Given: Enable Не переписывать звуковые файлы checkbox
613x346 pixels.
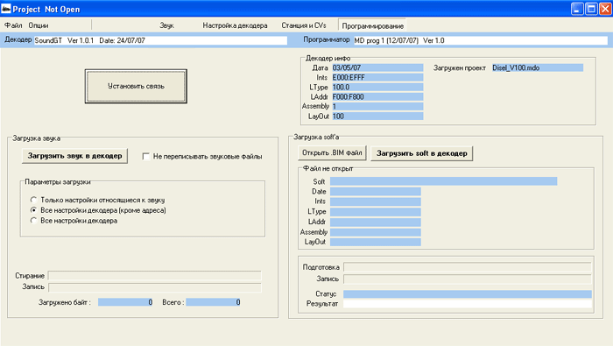Looking at the screenshot, I should tap(146, 157).
